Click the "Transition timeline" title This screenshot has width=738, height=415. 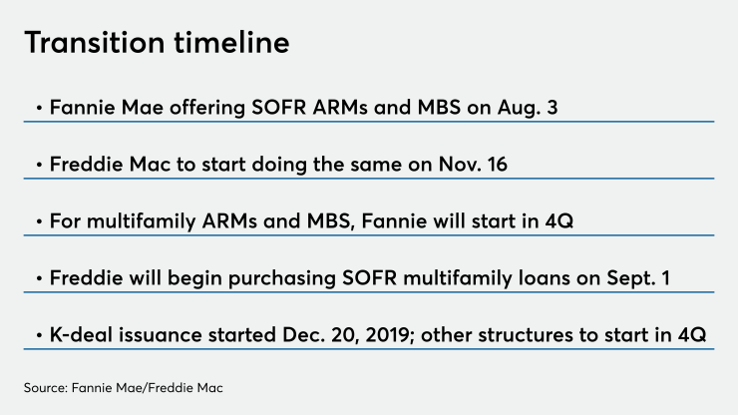[157, 43]
